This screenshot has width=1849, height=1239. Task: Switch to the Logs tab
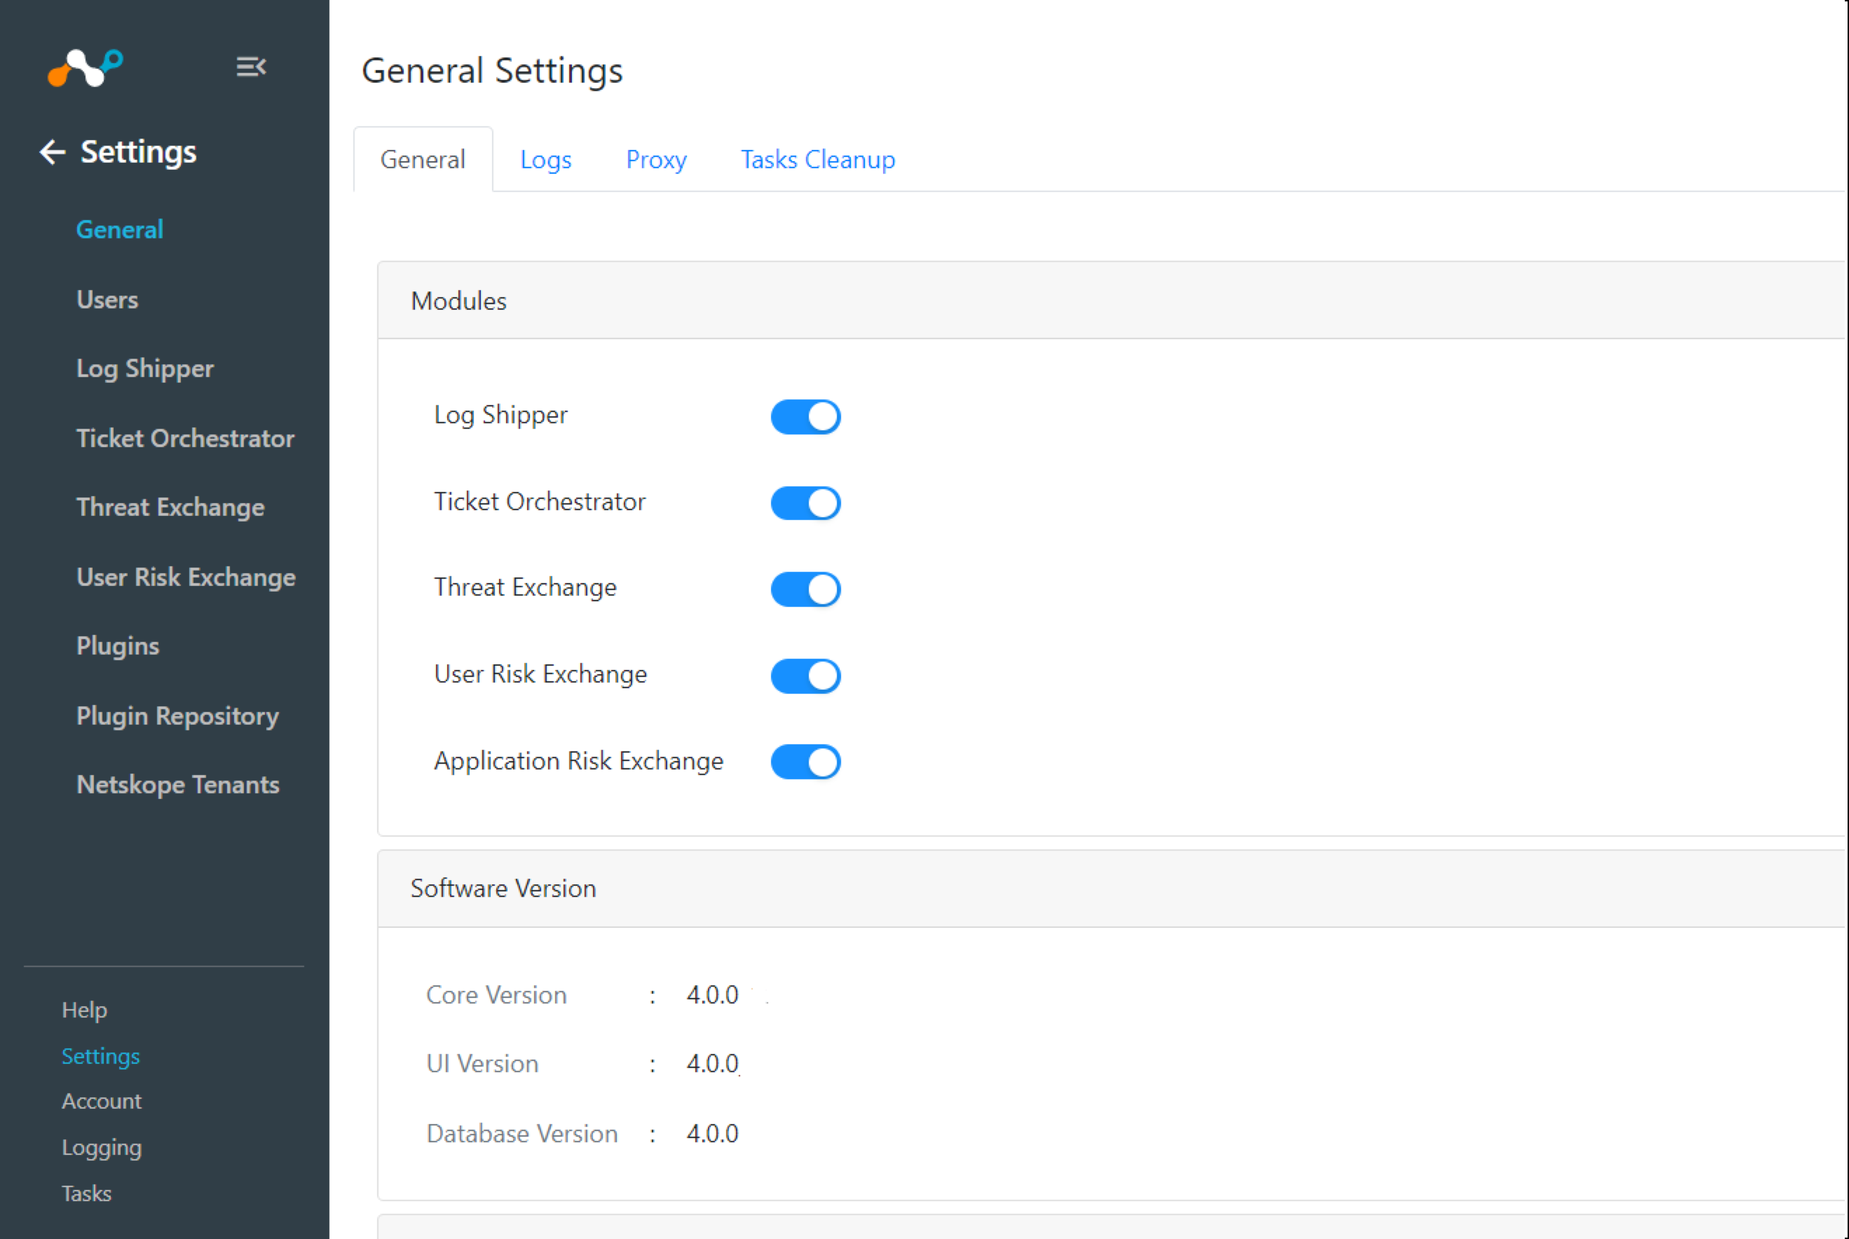click(545, 160)
